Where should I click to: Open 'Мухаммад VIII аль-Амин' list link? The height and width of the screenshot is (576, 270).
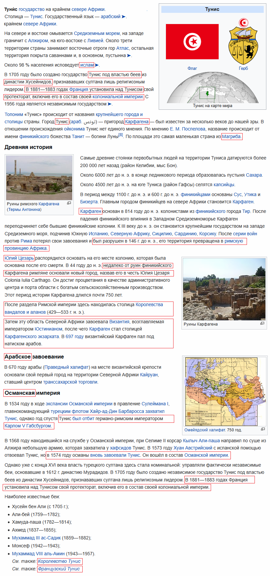click(38, 554)
